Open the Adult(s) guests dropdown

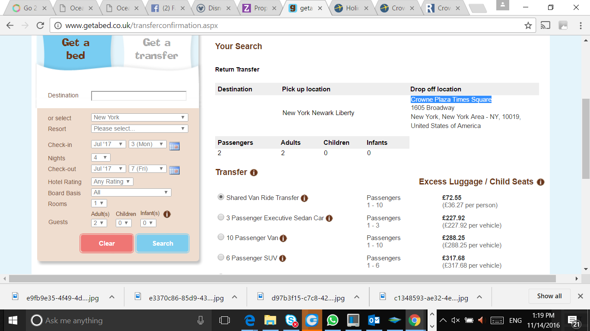[x=99, y=223]
